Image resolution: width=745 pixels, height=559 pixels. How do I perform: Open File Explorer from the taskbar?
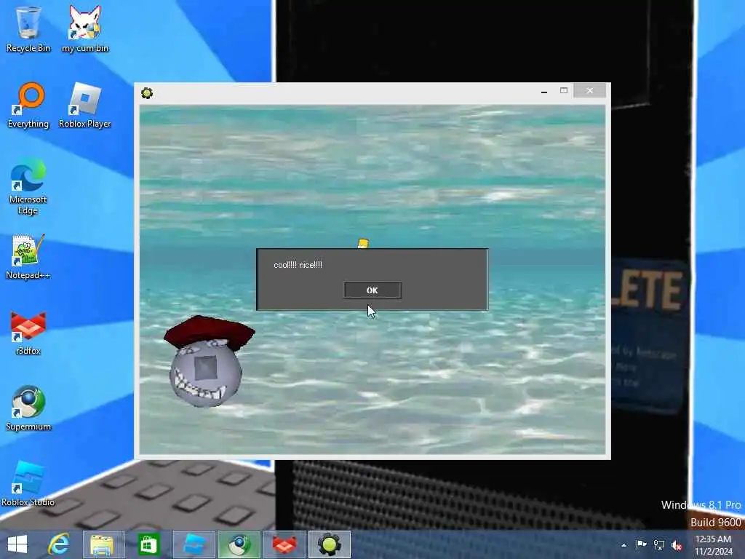pos(102,544)
